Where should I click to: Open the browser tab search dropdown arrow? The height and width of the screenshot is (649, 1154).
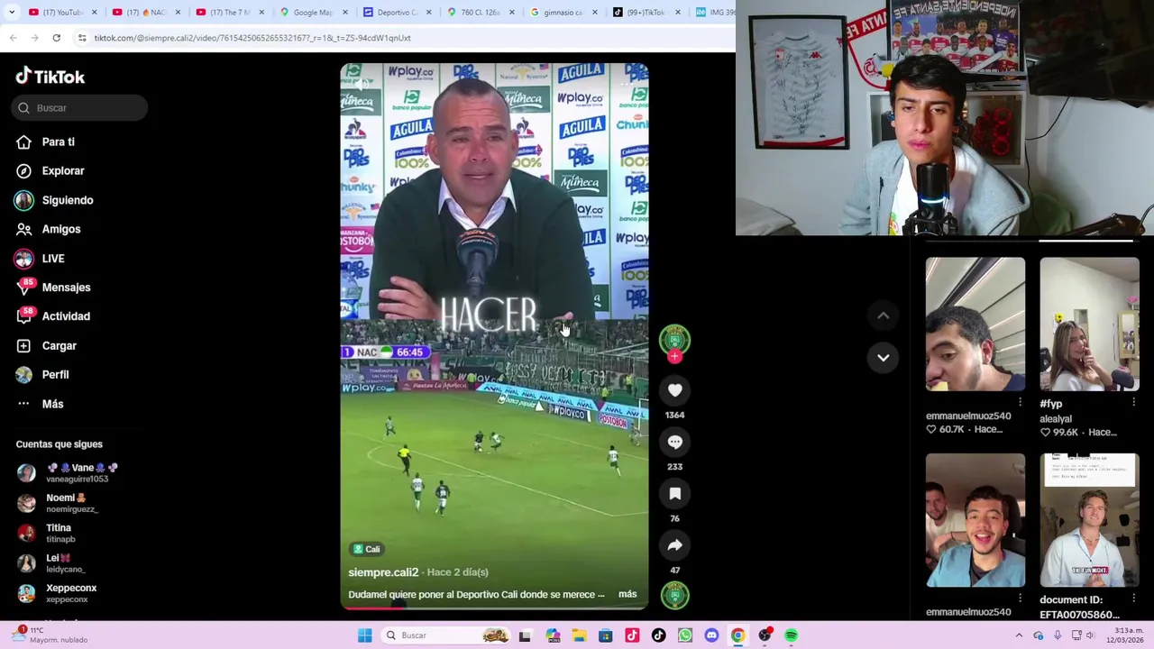[13, 13]
